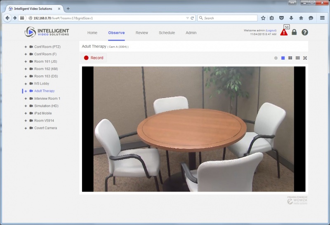
Task: Expand the Room 161 (JS) entry
Action: pos(26,61)
